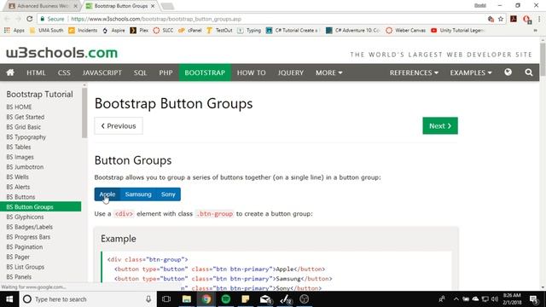546x307 pixels.
Task: Expand the MORE dropdown menu
Action: 328,72
